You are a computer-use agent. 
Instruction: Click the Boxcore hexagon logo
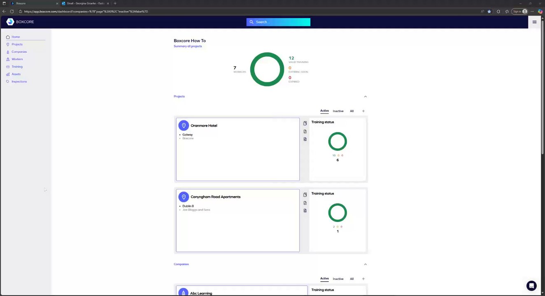10,22
